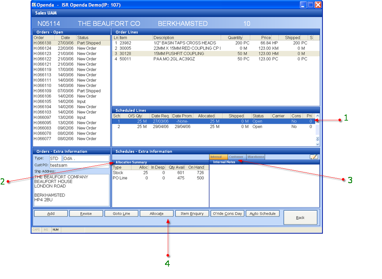Click the Goto Line button
382x279 pixels.
(x=121, y=213)
